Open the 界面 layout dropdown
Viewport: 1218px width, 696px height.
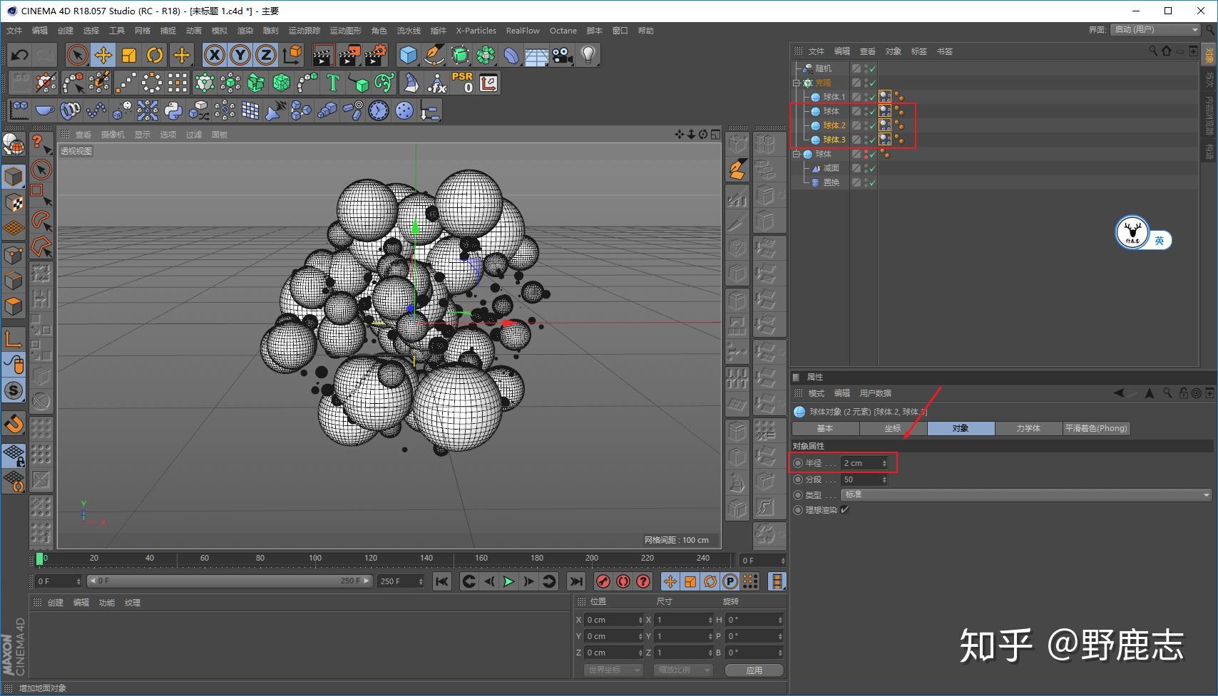click(1155, 30)
